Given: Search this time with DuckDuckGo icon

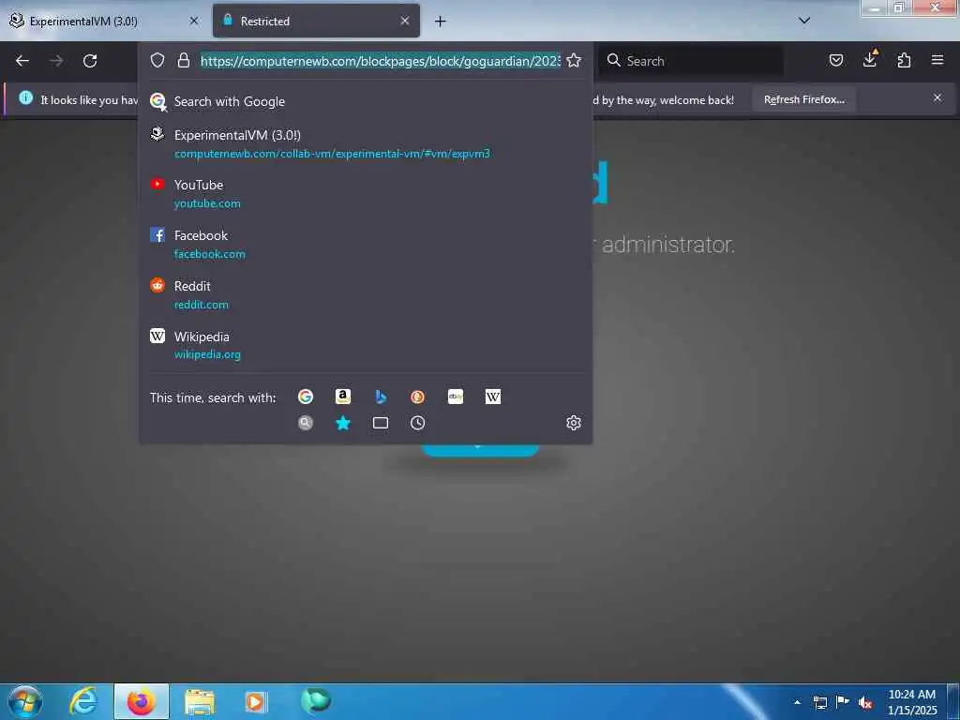Looking at the screenshot, I should tap(417, 397).
